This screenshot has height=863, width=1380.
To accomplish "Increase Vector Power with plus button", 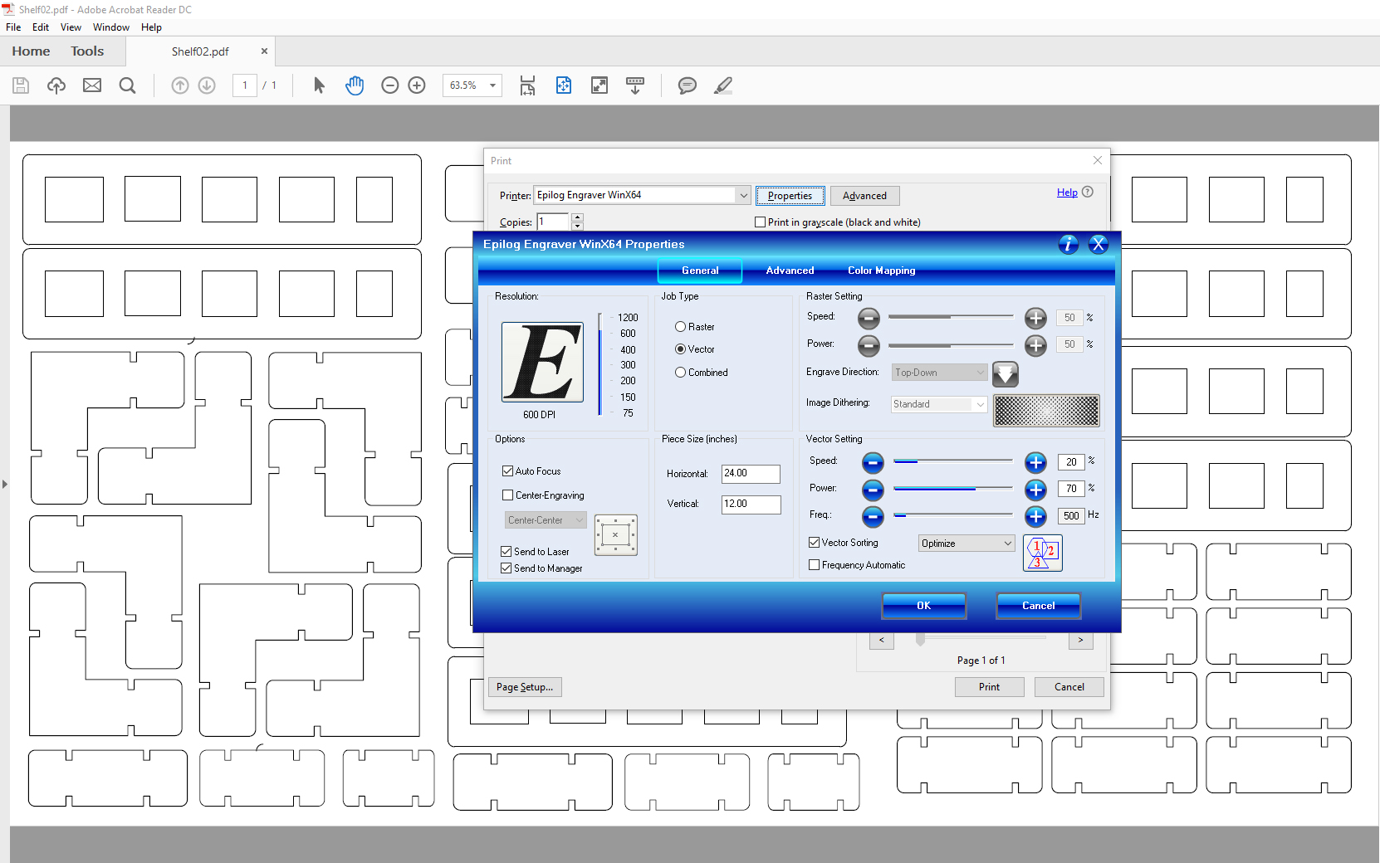I will 1035,490.
